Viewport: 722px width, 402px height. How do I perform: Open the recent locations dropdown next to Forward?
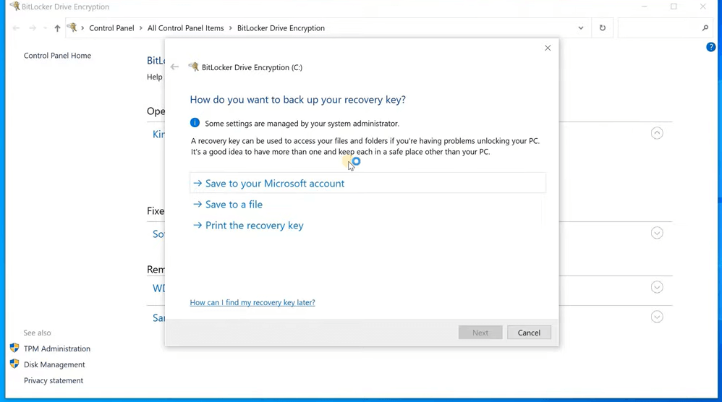(45, 28)
